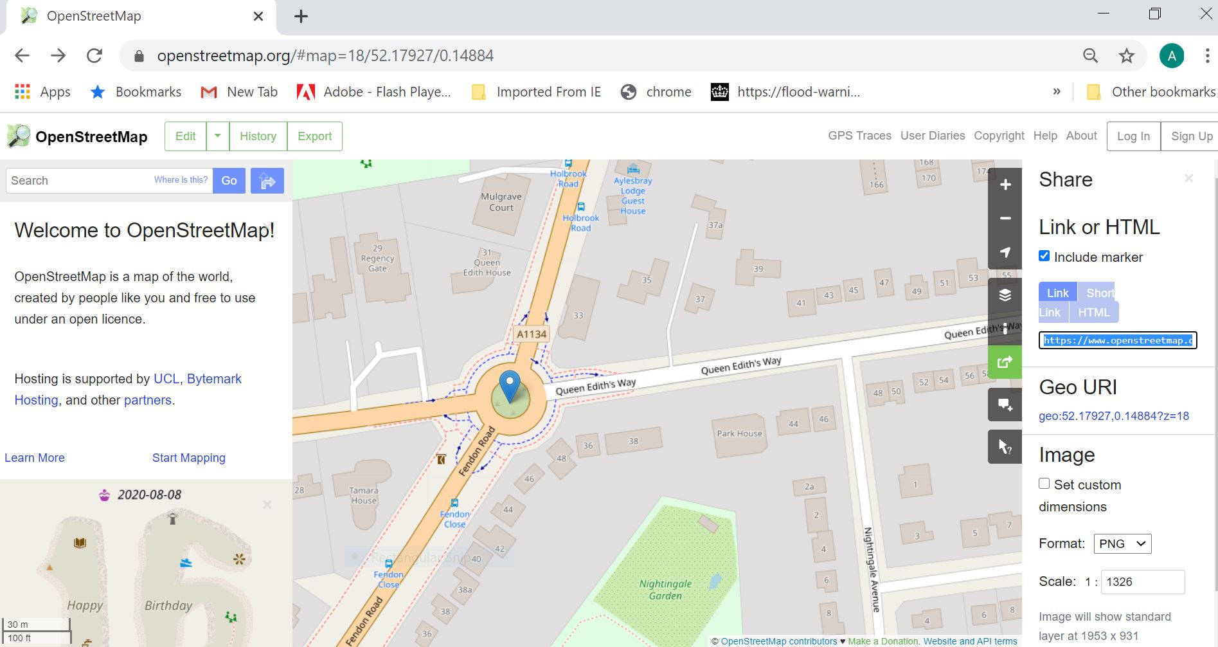Open the Export page

pos(315,136)
